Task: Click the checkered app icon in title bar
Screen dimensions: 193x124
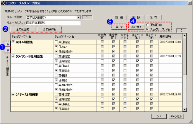Action: tap(3, 3)
